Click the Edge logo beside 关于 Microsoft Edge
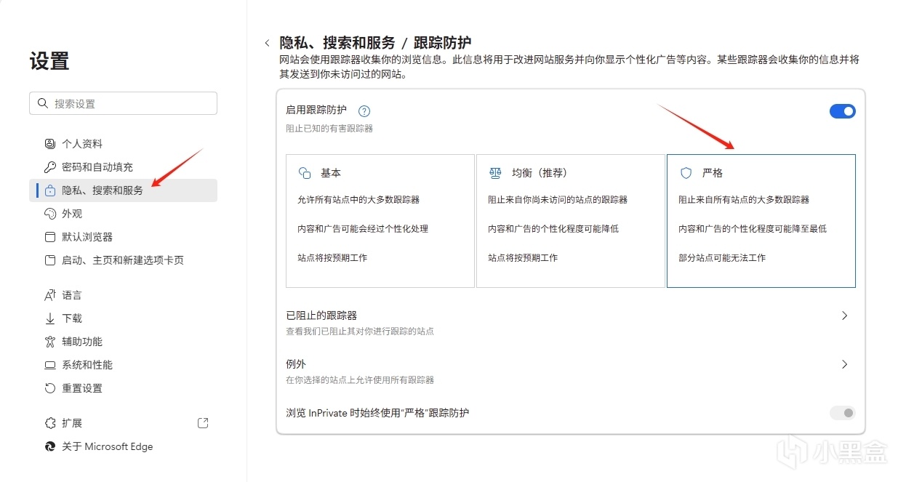The height and width of the screenshot is (482, 914). click(50, 446)
